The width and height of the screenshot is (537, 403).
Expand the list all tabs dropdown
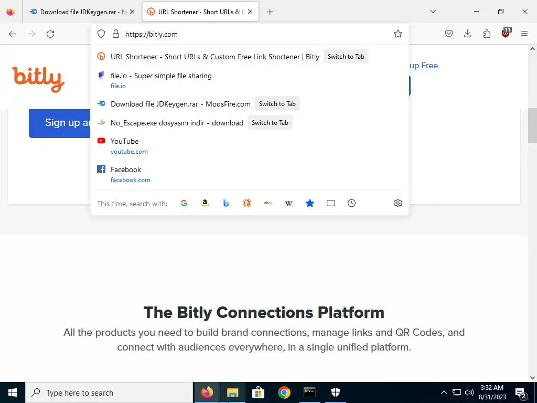coord(433,12)
